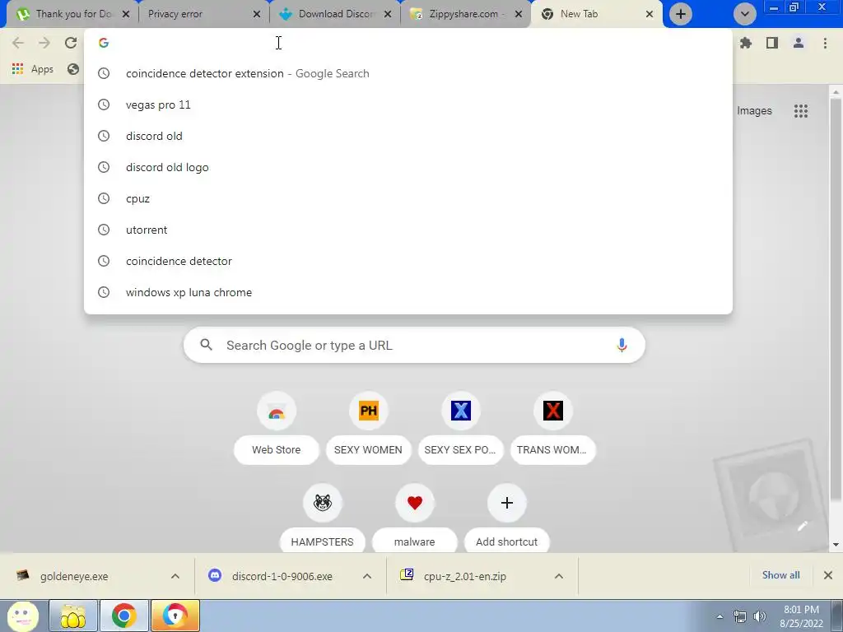Open the folder icon on the taskbar
This screenshot has width=843, height=632.
(x=73, y=616)
